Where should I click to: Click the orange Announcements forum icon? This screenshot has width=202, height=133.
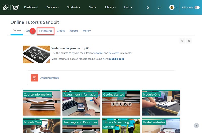34,78
